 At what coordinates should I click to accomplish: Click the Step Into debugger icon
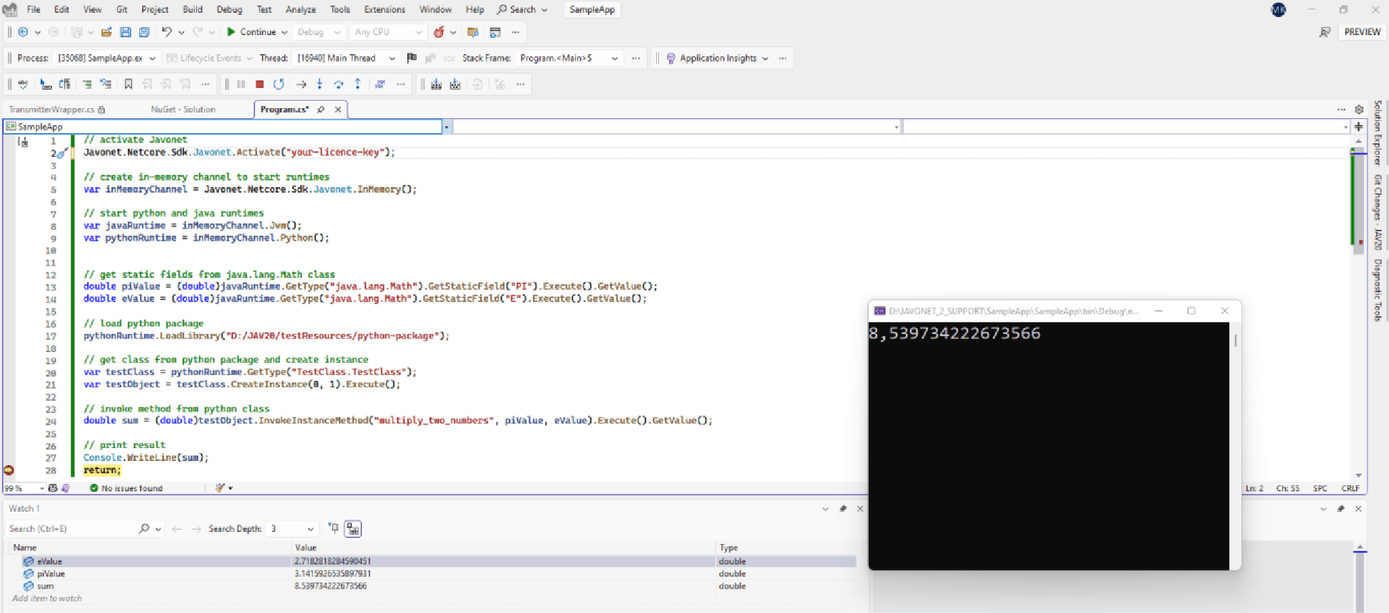319,84
